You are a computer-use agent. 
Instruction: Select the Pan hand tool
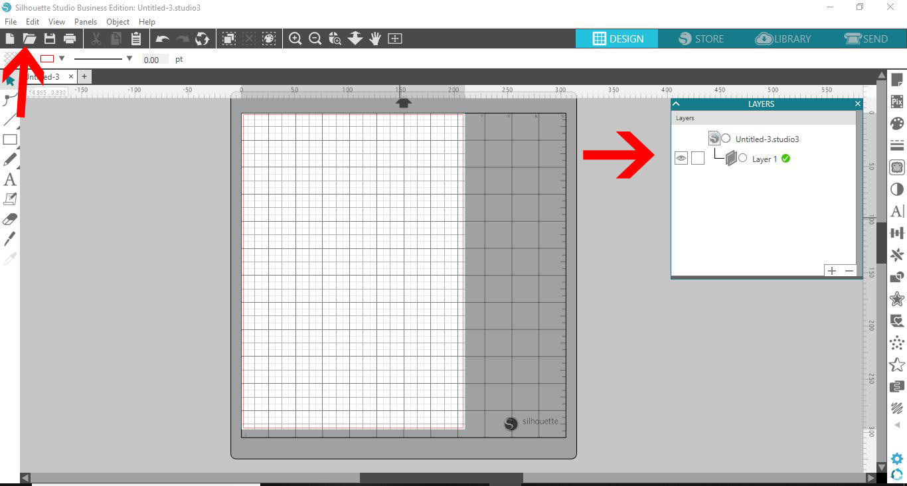(x=375, y=39)
